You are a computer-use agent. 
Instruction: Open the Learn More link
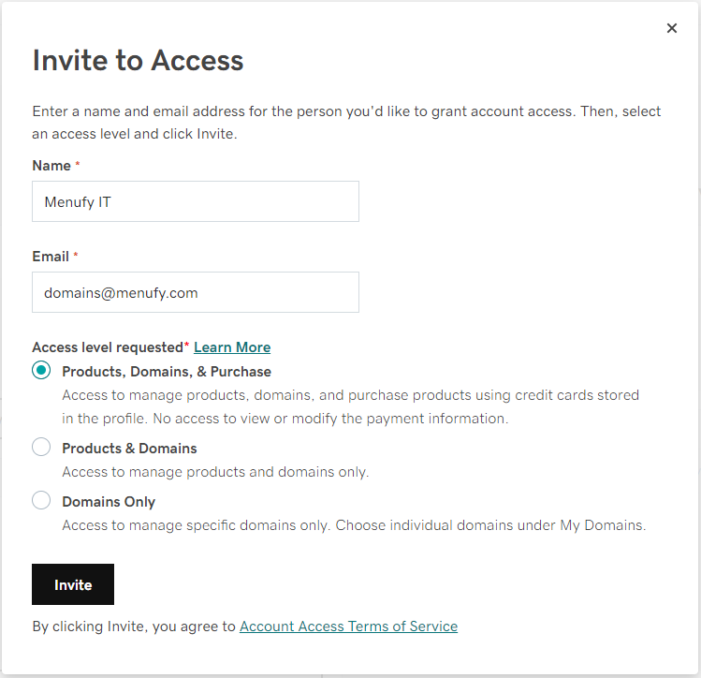click(232, 347)
